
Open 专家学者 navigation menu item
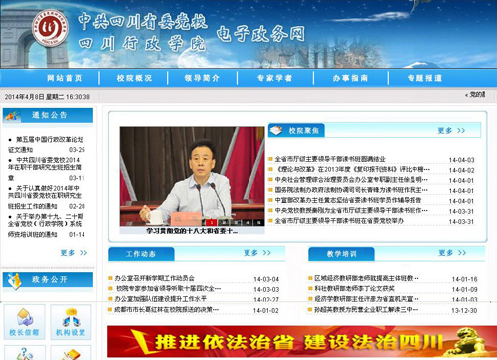[x=274, y=78]
